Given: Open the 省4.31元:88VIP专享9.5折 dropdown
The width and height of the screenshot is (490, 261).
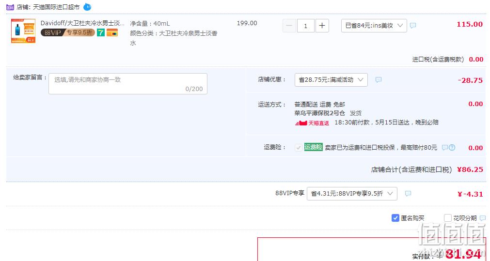Looking at the screenshot, I should coord(352,194).
